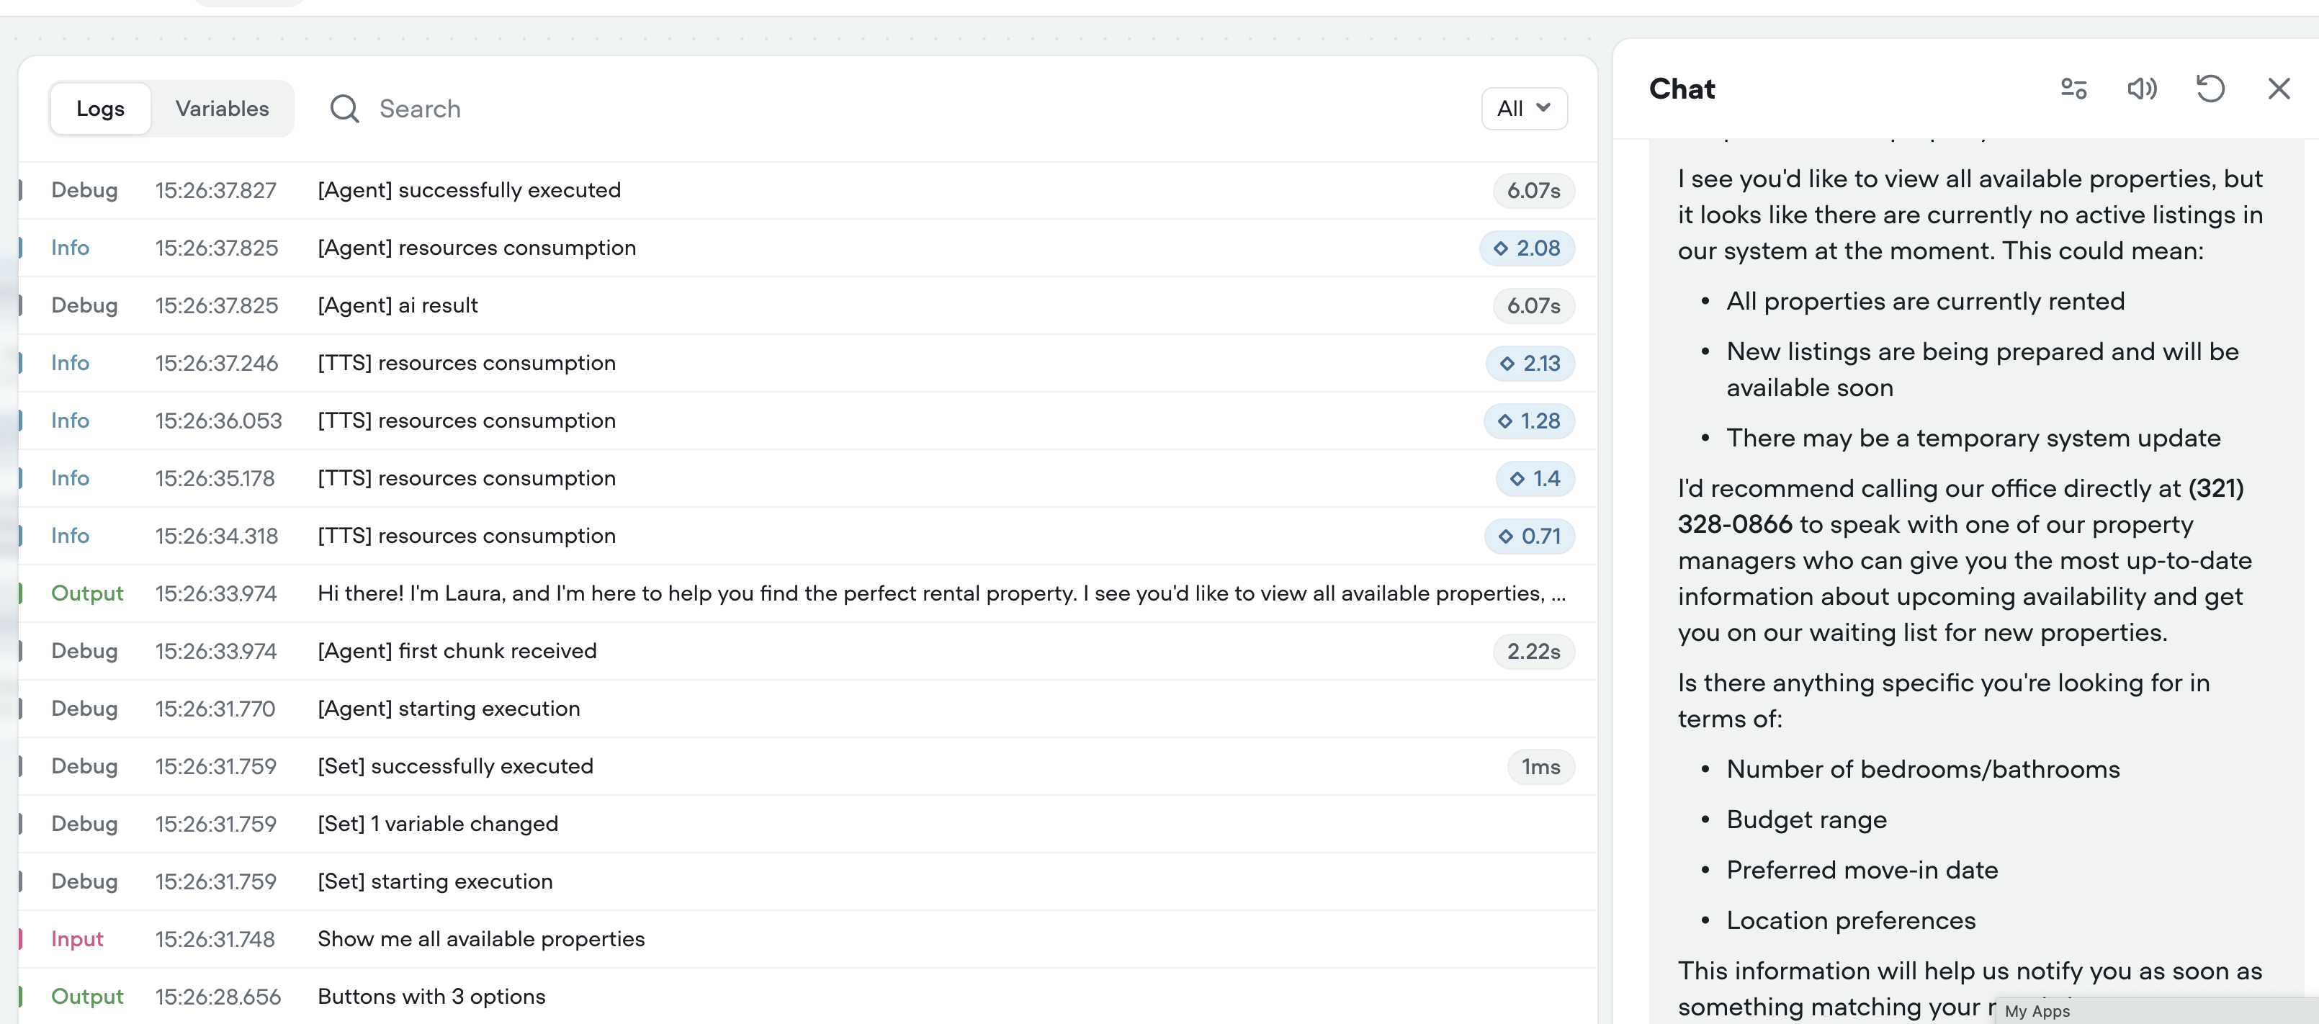
Task: Click the search magnifier icon
Action: (344, 109)
